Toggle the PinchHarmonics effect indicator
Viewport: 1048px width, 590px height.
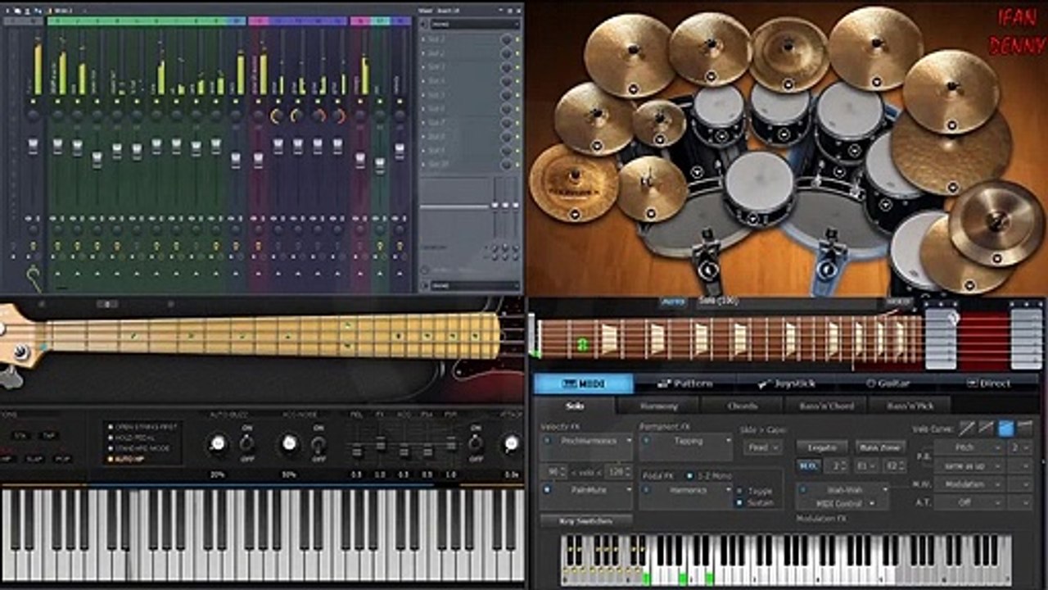547,441
